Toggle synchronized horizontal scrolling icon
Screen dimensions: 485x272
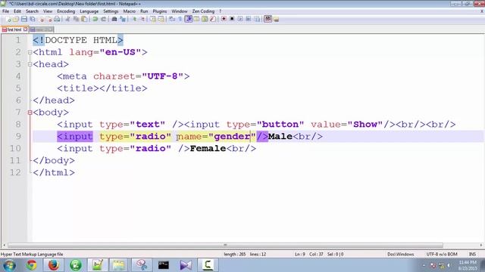(x=161, y=19)
